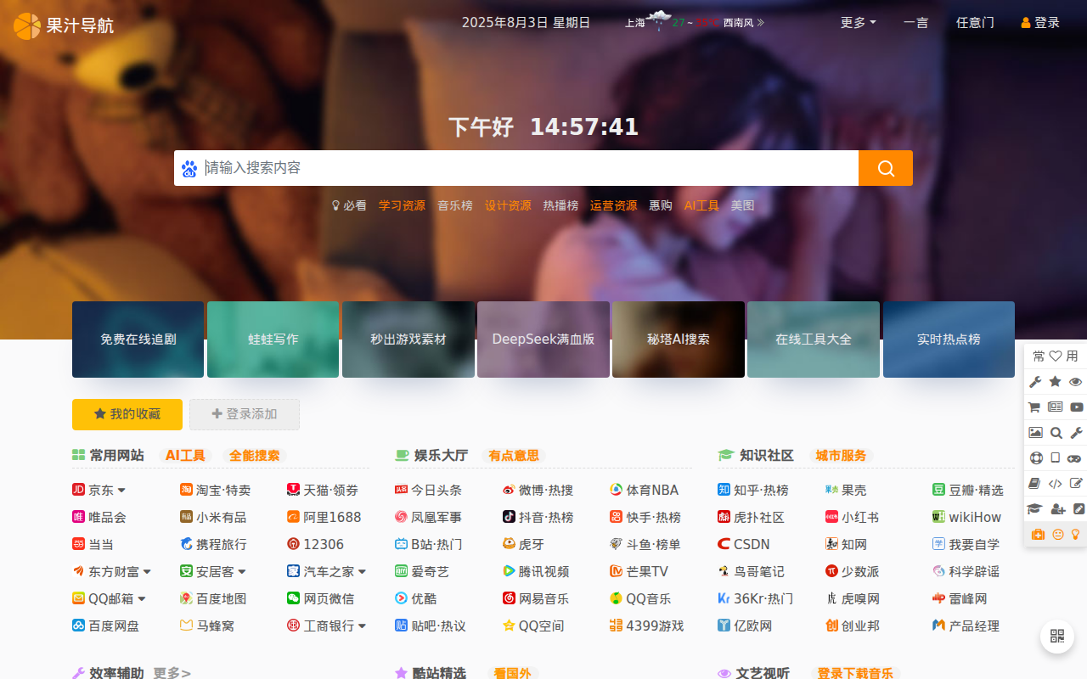The width and height of the screenshot is (1087, 679).
Task: Click the code brackets icon in side panel
Action: pos(1056,484)
